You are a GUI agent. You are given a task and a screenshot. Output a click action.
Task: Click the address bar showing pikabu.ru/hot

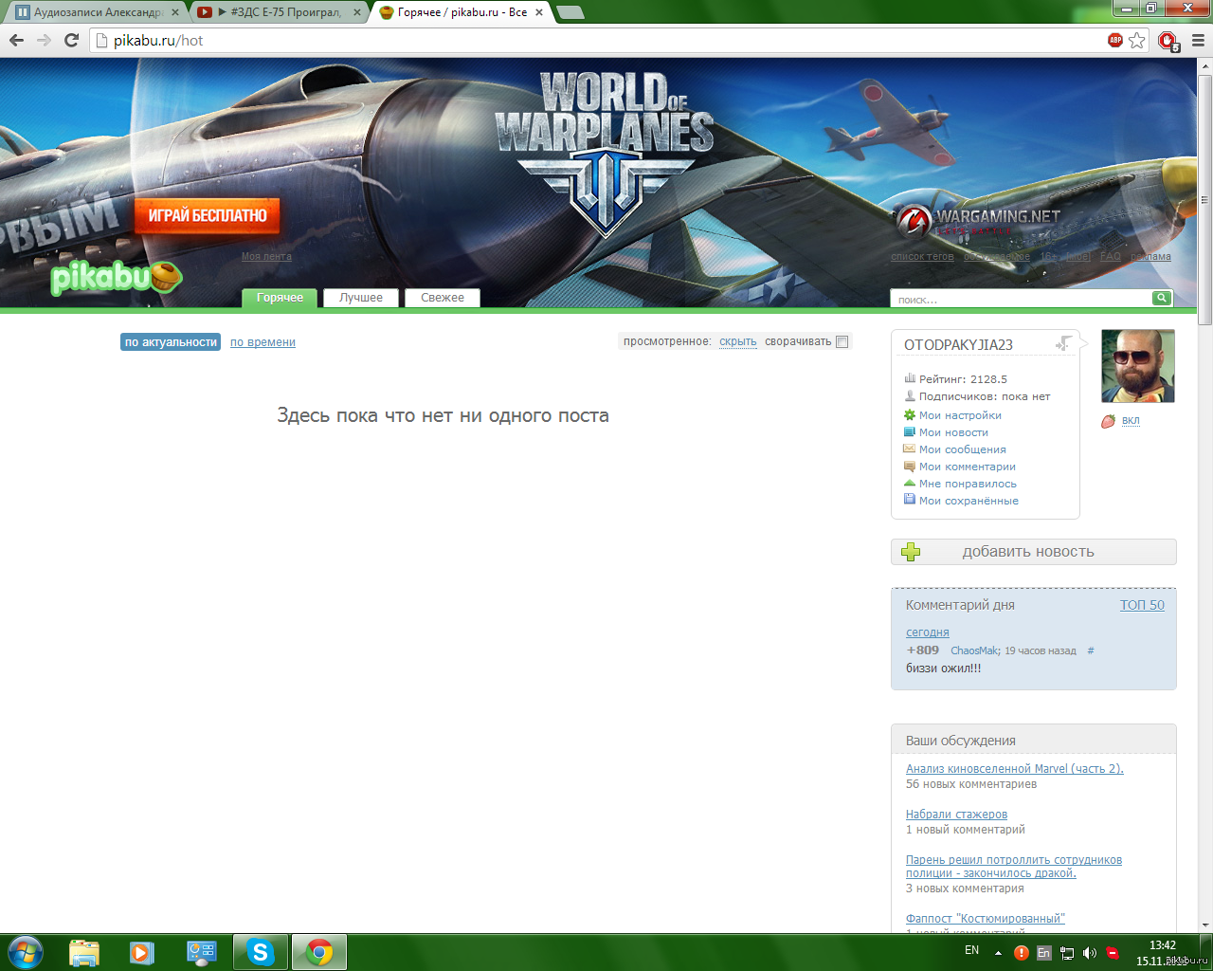(x=597, y=41)
